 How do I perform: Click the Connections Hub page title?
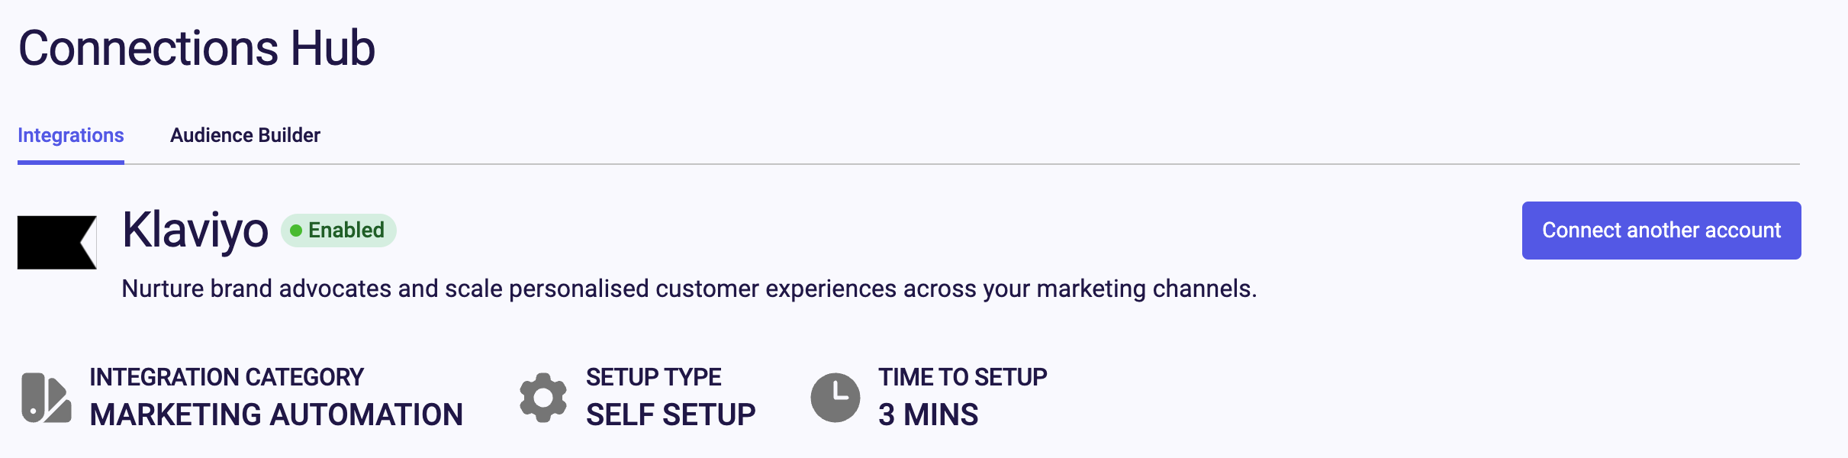[197, 48]
